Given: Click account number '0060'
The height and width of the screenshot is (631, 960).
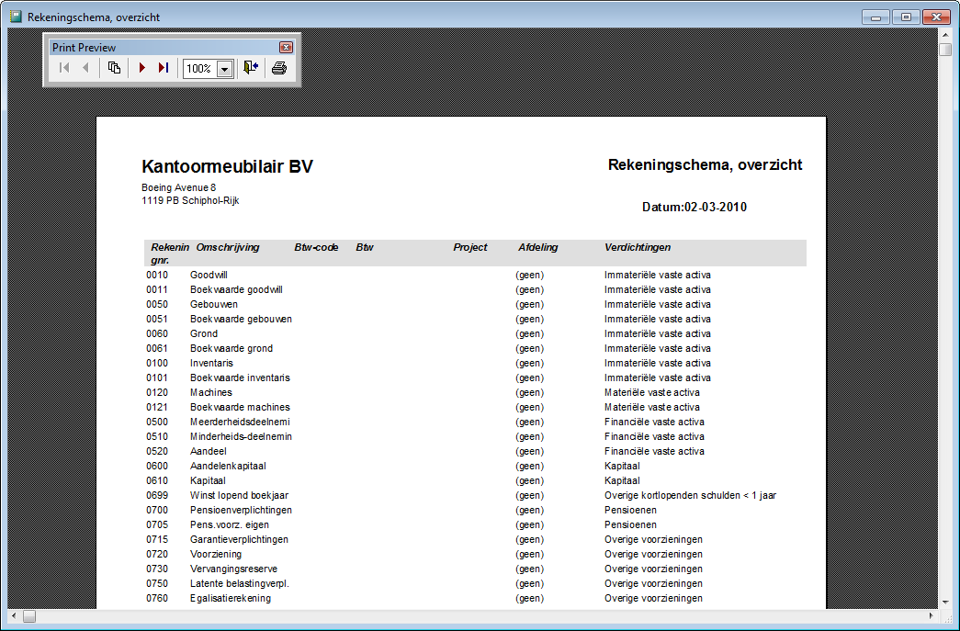Looking at the screenshot, I should (x=157, y=333).
